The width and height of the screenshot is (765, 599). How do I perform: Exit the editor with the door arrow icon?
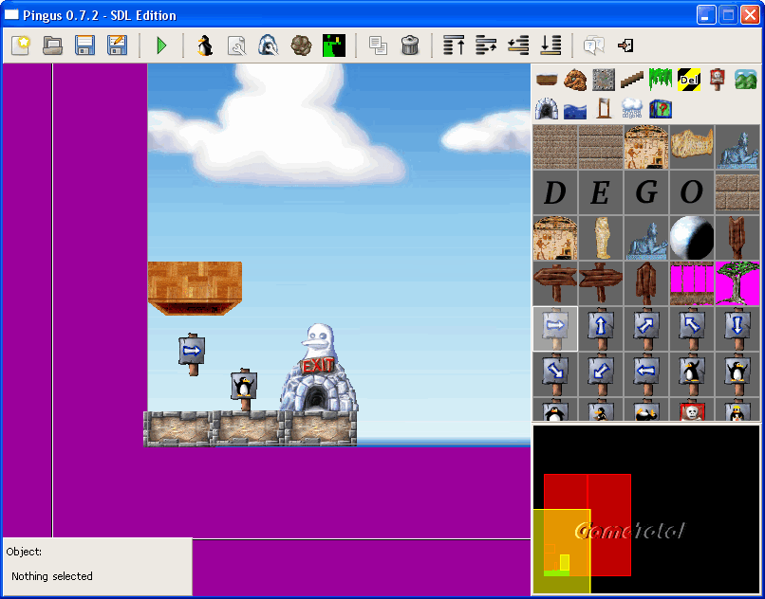625,45
